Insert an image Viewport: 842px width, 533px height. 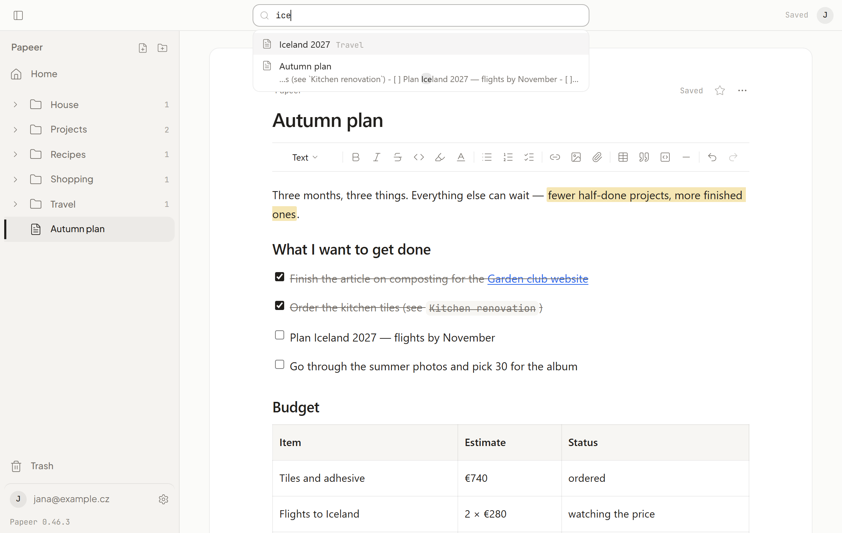[576, 157]
